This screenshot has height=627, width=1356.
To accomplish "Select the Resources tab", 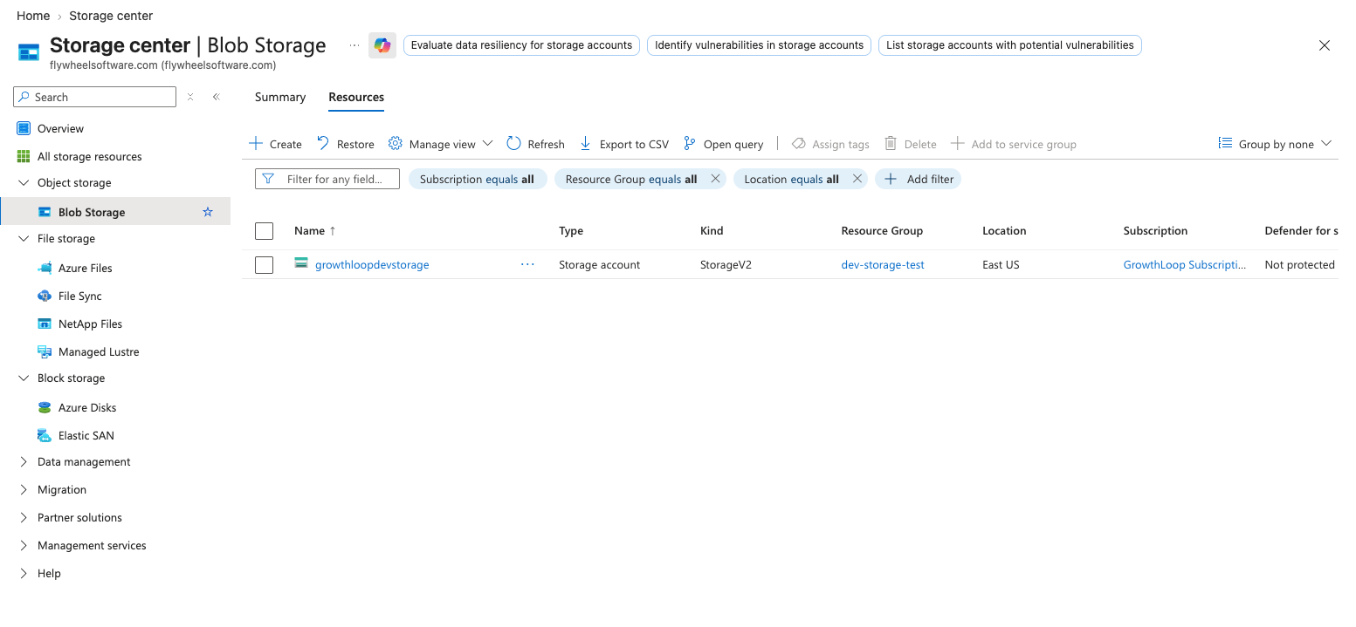I will [356, 97].
